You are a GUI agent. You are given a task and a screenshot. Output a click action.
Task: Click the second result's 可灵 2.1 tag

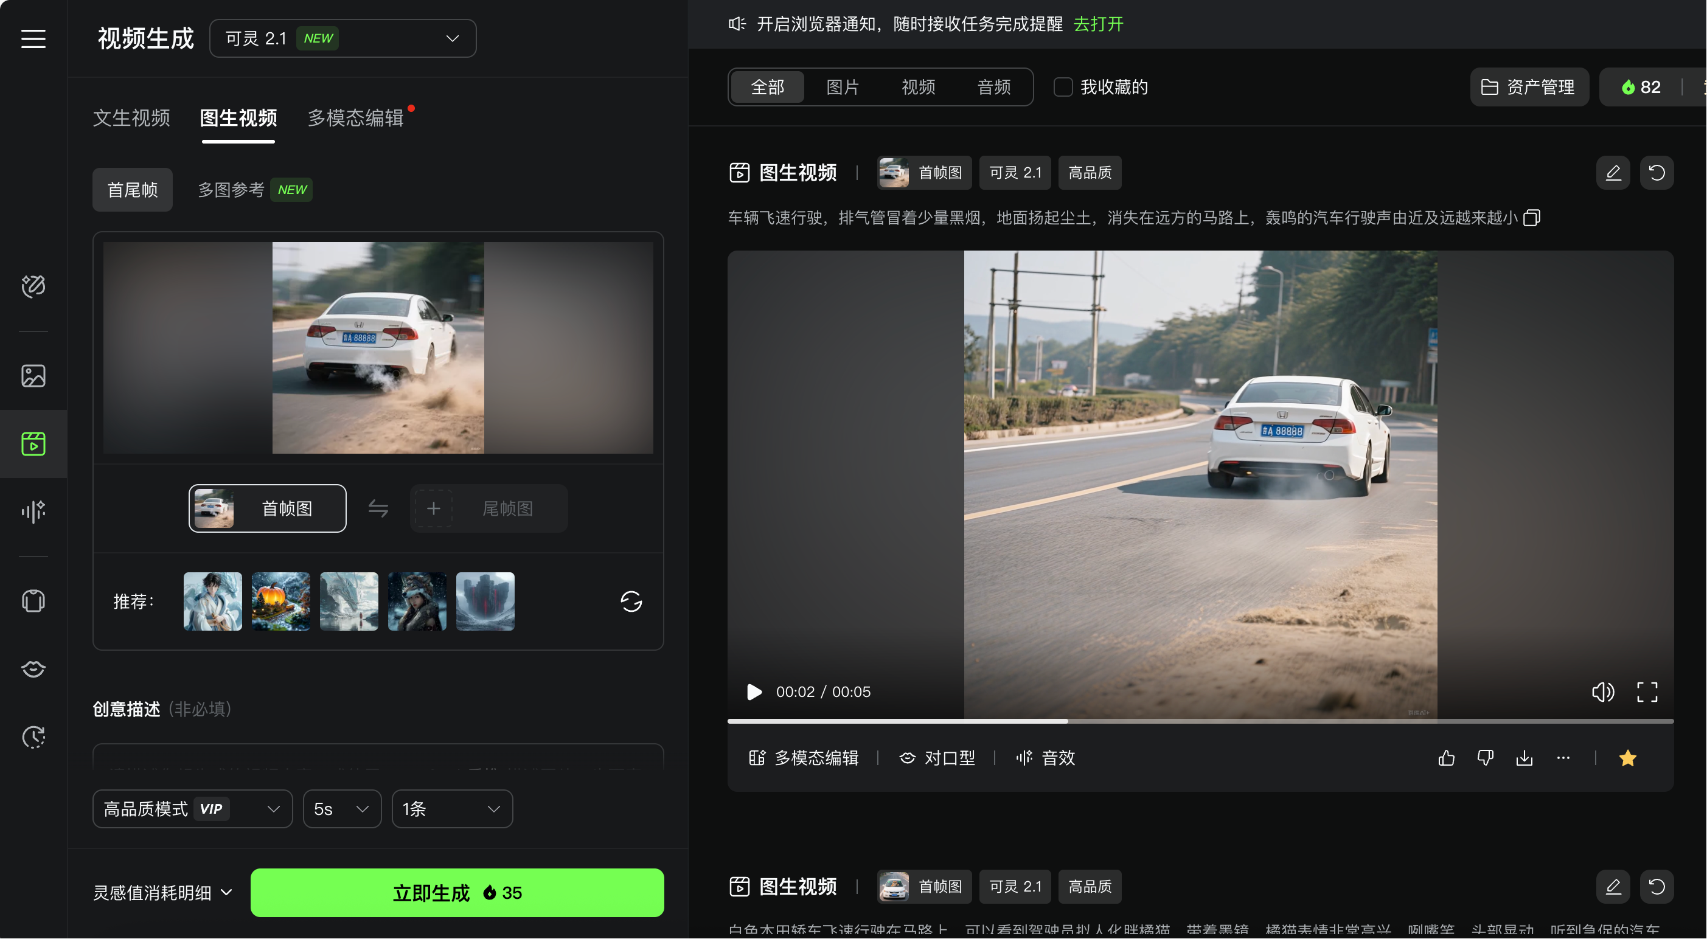click(x=1015, y=887)
